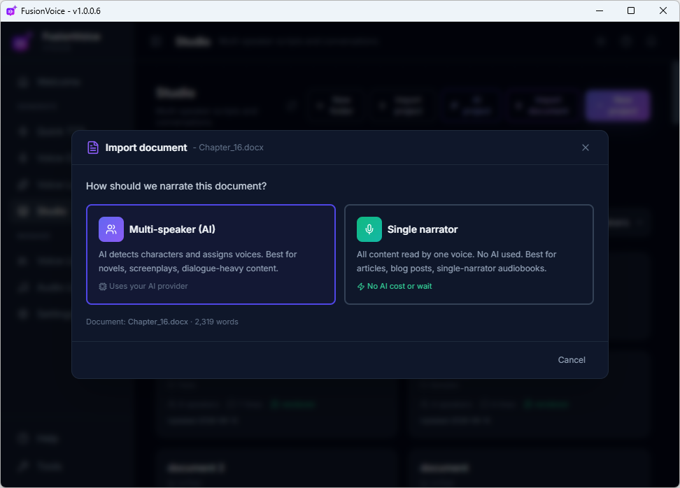Click the Import document file icon
The height and width of the screenshot is (488, 680).
[x=93, y=148]
